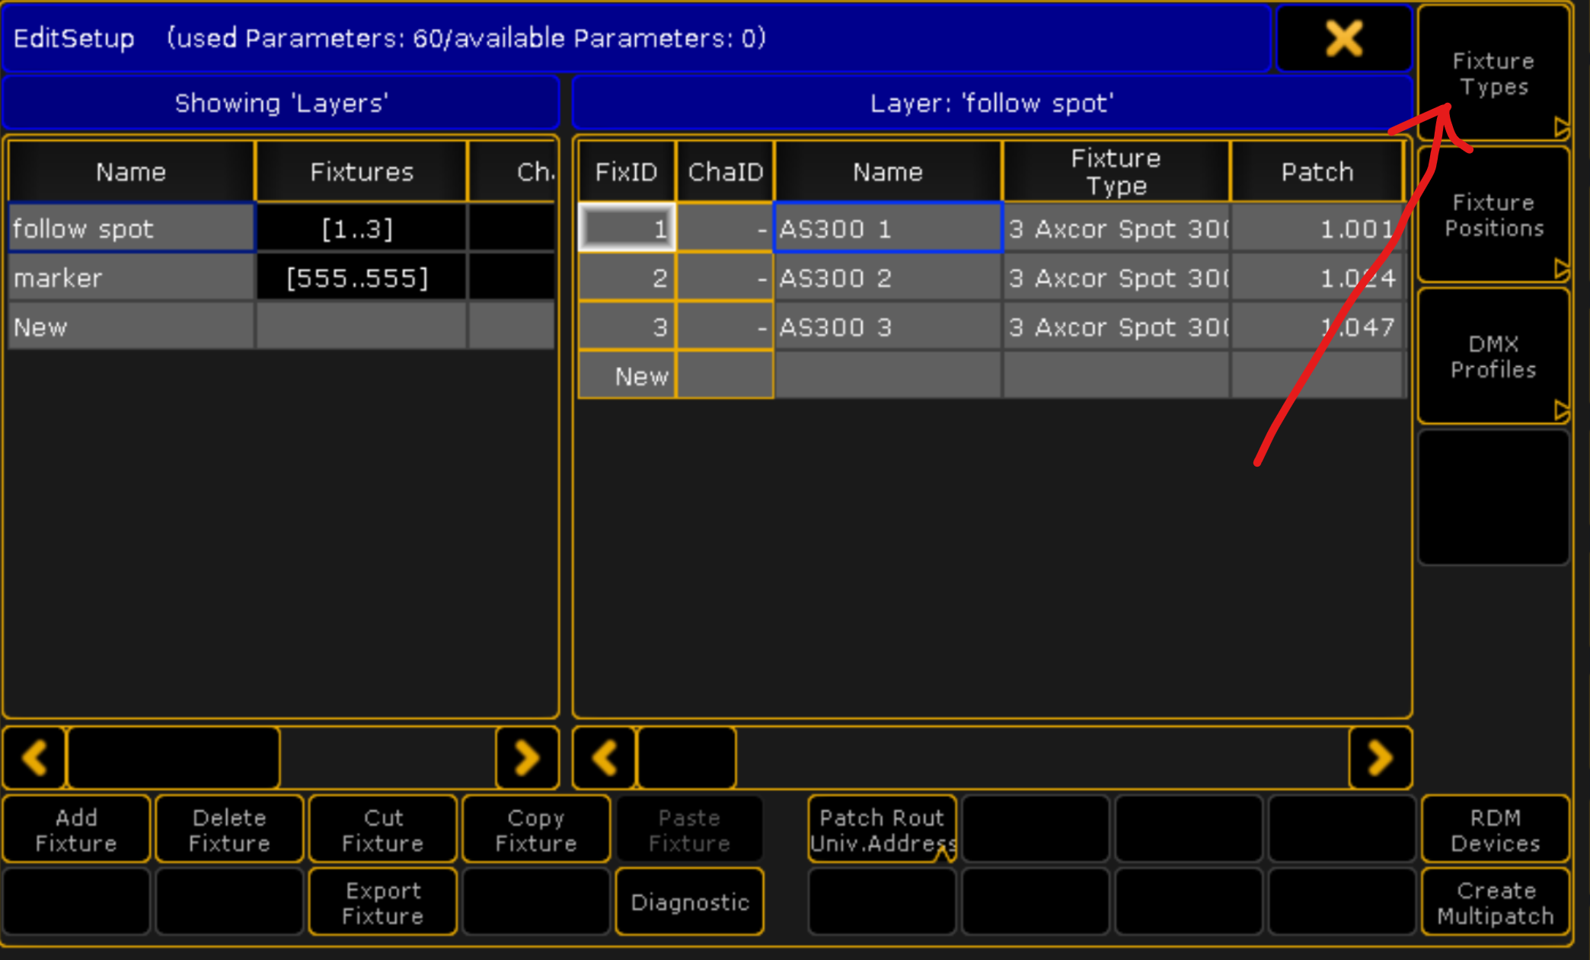Click the [555..555] fixtures cell

coord(361,277)
